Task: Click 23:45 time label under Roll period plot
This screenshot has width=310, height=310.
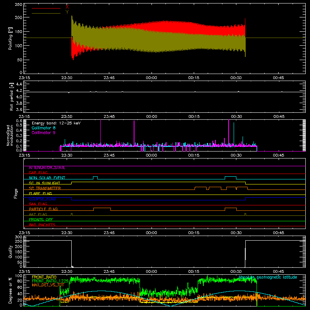Action: (109, 117)
